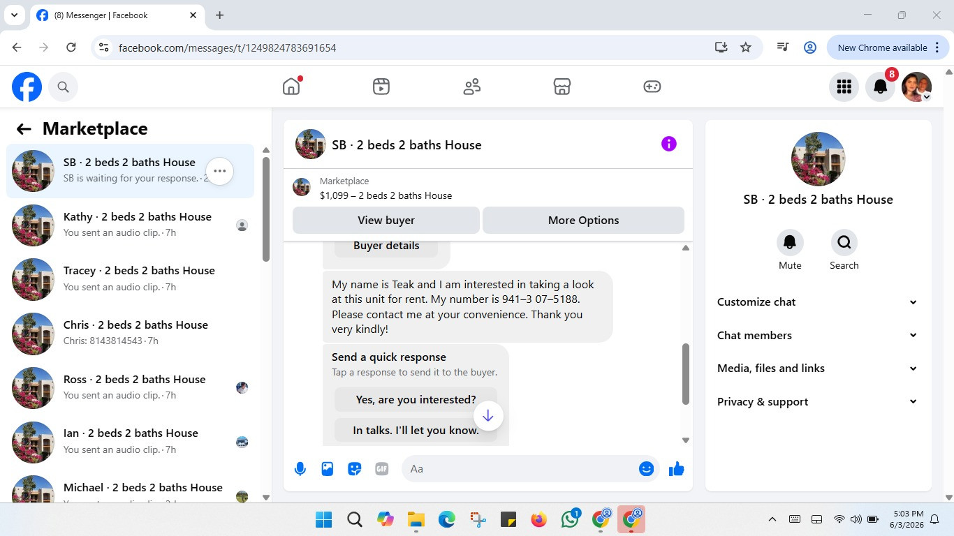This screenshot has height=536, width=954.
Task: Show hidden system tray icons
Action: [772, 519]
